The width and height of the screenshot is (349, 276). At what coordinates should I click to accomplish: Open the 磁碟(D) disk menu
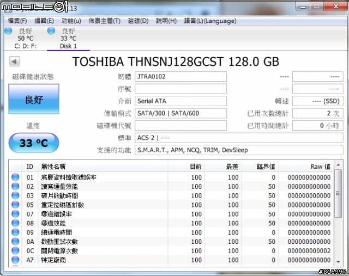tap(138, 21)
